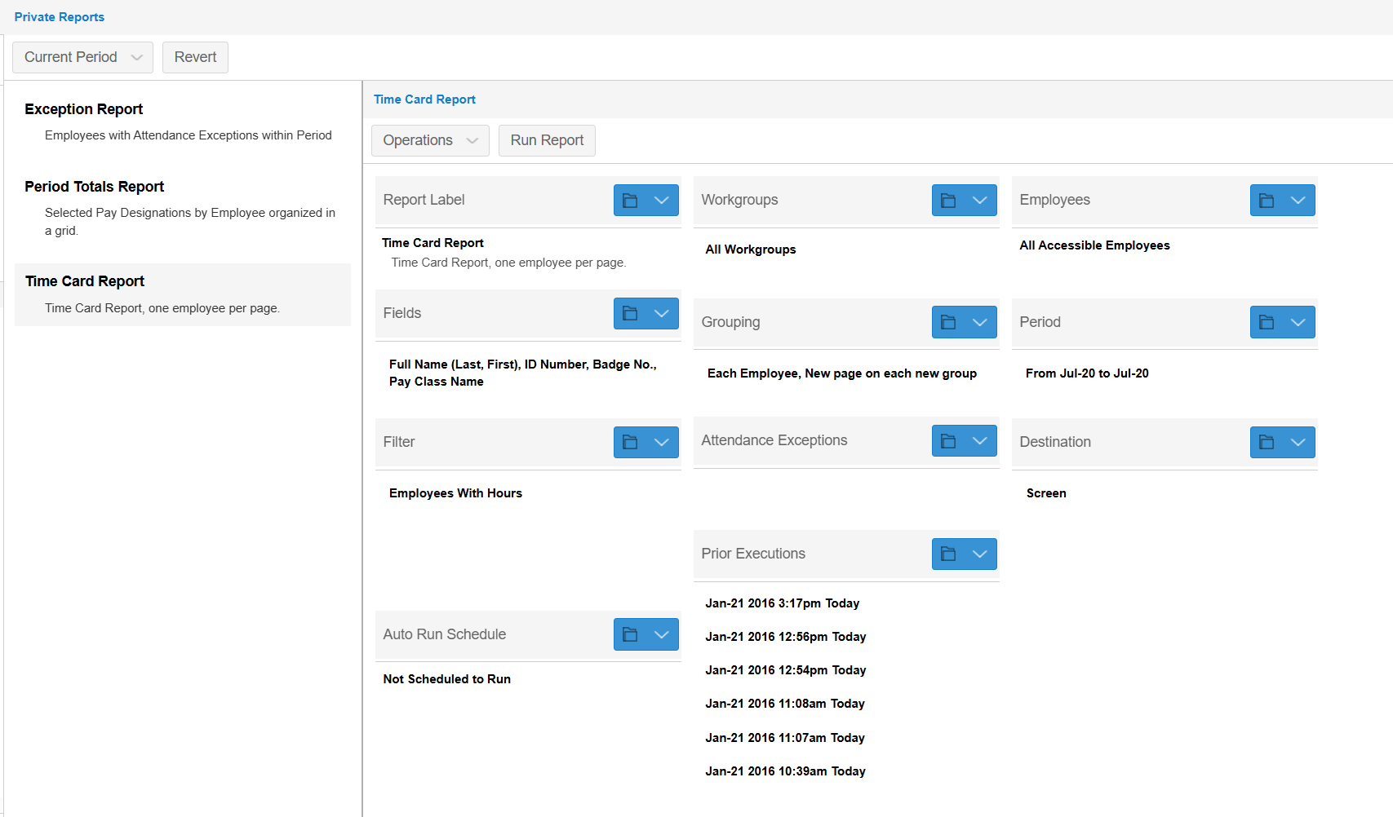This screenshot has height=817, width=1393.
Task: Click the Screen destination value
Action: click(x=1046, y=494)
